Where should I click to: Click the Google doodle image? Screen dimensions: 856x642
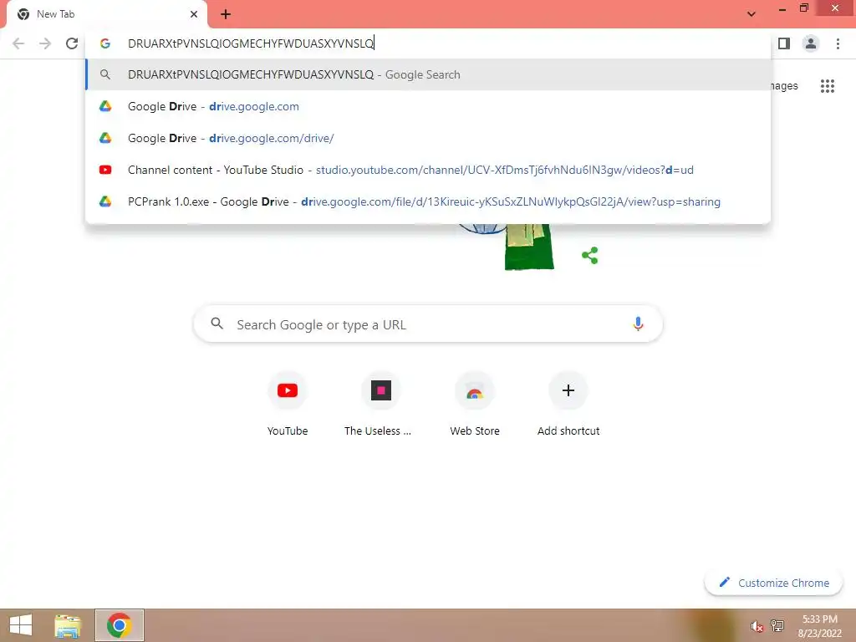[x=505, y=247]
